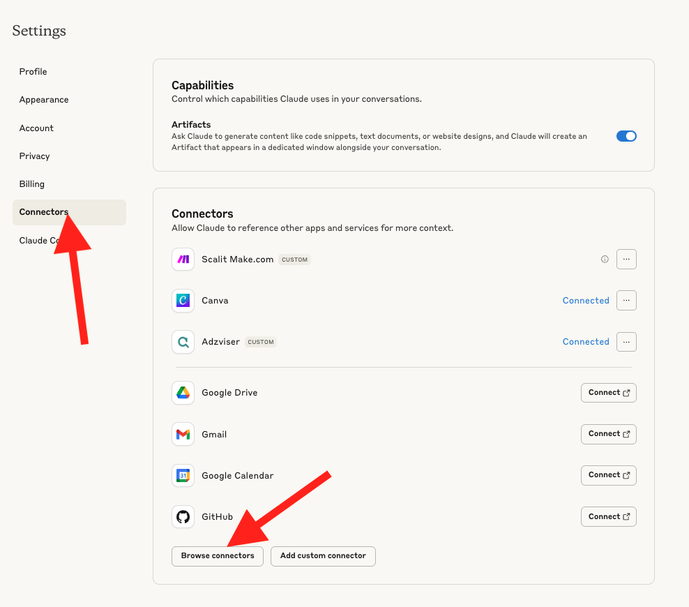Click the Gmail connector icon
Image resolution: width=689 pixels, height=607 pixels.
(x=183, y=434)
